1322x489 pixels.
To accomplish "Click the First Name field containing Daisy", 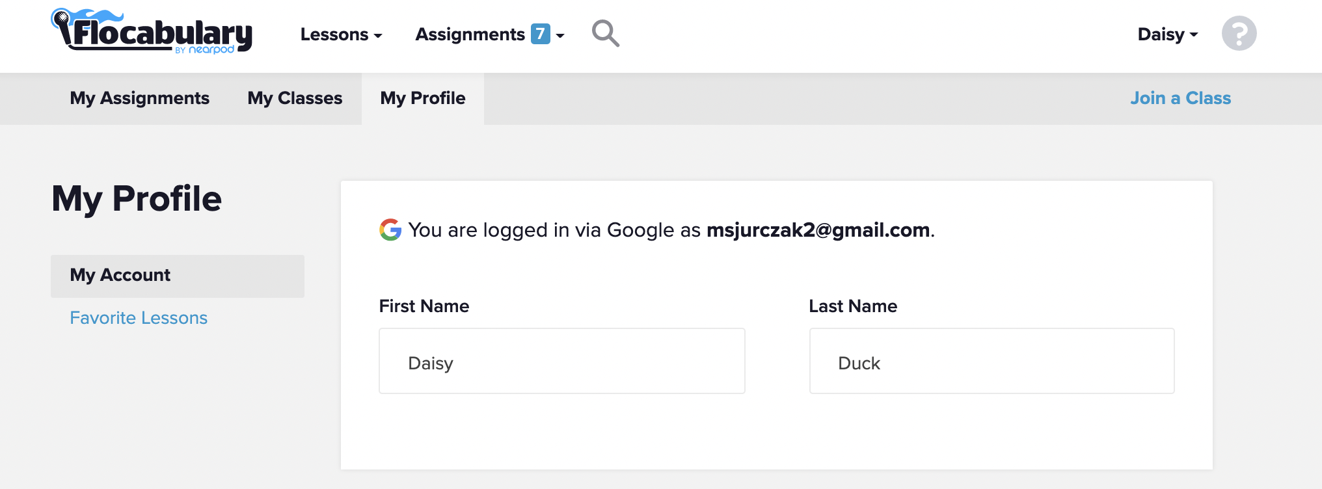I will point(561,361).
